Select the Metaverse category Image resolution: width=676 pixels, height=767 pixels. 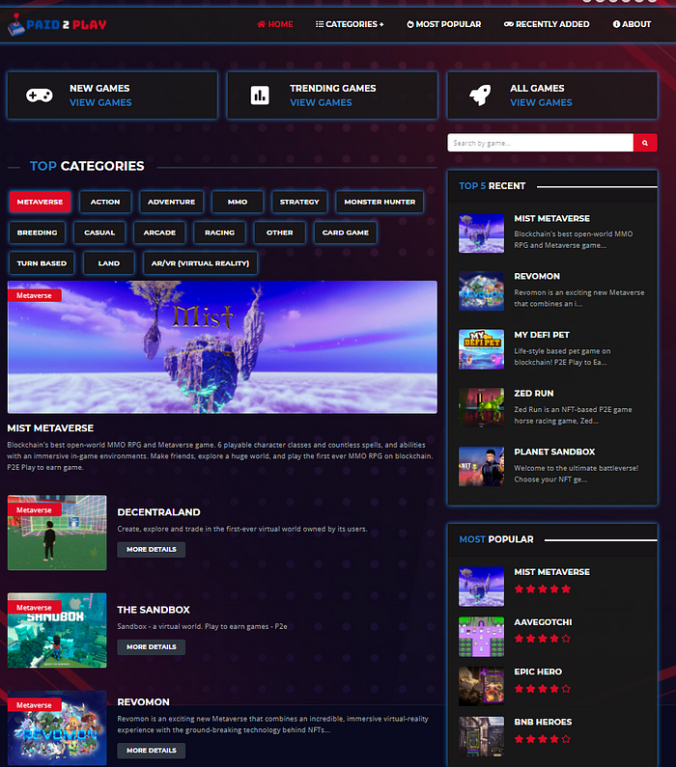pos(40,202)
